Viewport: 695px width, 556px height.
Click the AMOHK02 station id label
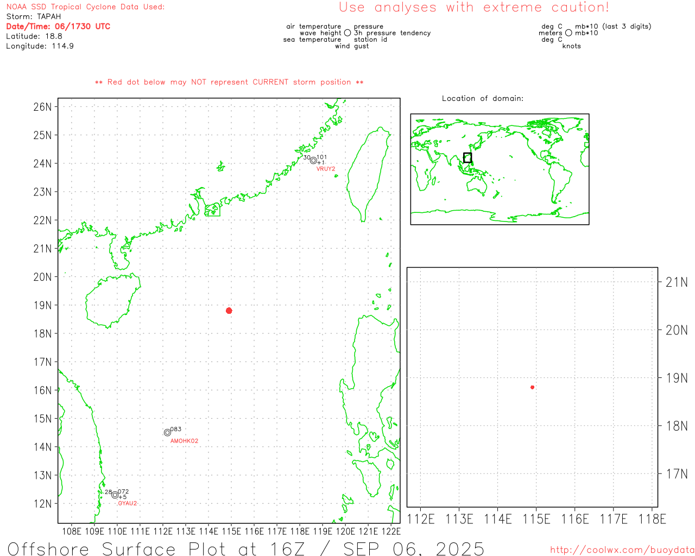(x=185, y=441)
